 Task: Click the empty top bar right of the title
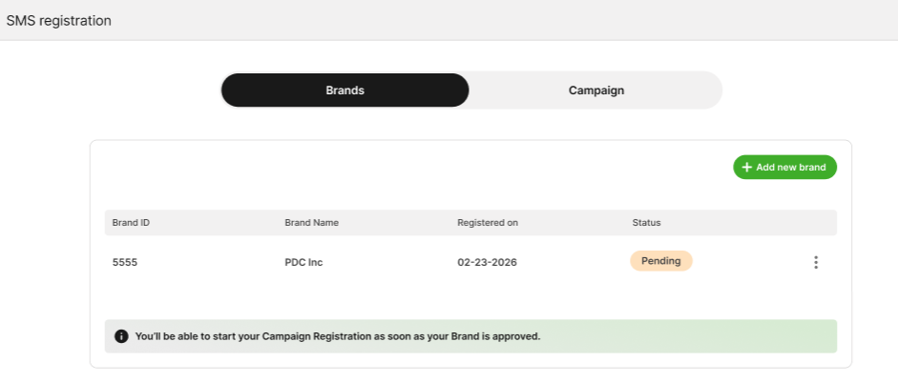click(x=496, y=20)
